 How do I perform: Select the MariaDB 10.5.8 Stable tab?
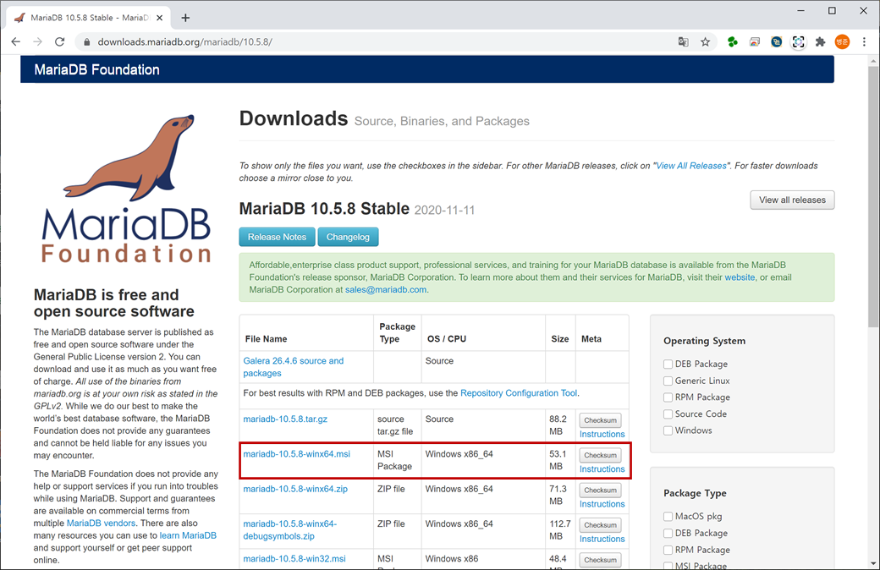click(x=89, y=18)
